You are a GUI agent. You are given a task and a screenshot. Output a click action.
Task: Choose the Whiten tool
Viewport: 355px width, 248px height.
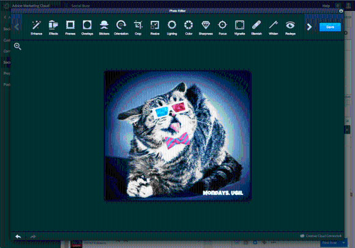point(273,27)
